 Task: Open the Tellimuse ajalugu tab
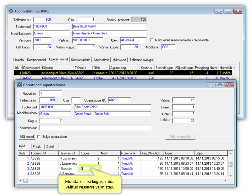pyautogui.click(x=141, y=60)
